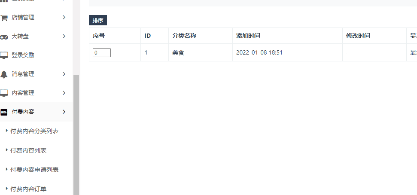Click the bell icon for 消息管理
417x195 pixels.
pyautogui.click(x=4, y=74)
